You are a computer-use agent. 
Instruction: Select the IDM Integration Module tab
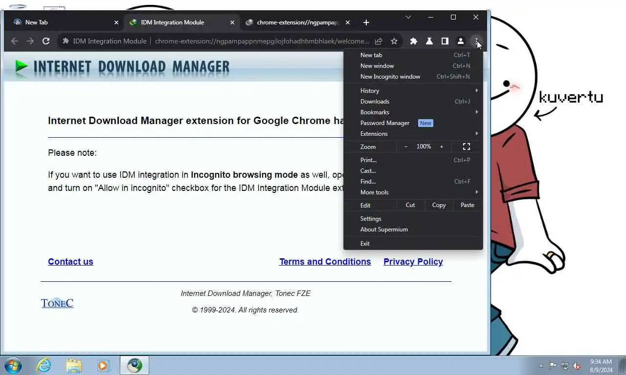pyautogui.click(x=181, y=22)
